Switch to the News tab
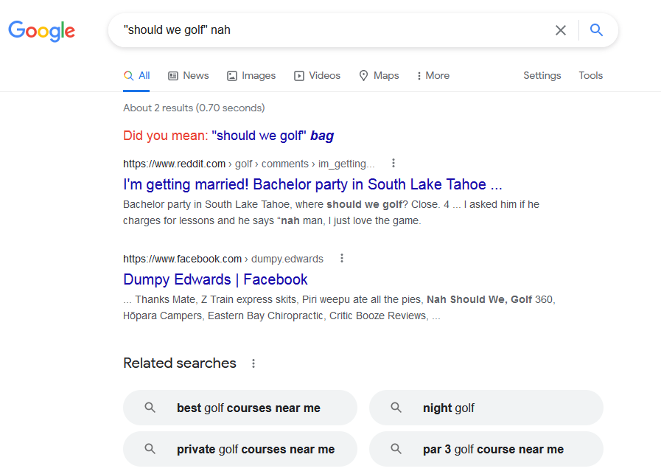The height and width of the screenshot is (474, 661). [x=189, y=75]
